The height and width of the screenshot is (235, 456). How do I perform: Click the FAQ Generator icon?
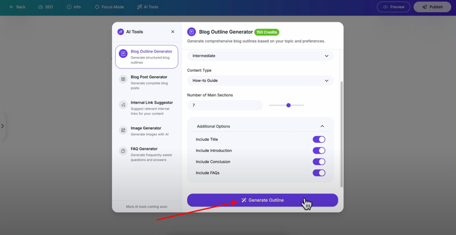click(123, 151)
